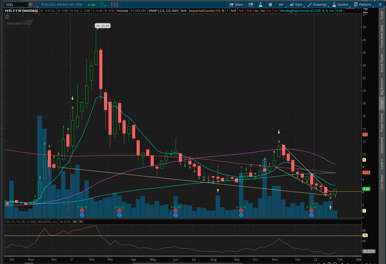Click VWAP (-2.0, 2.0, DAY) study label
The height and width of the screenshot is (264, 386).
[x=164, y=11]
